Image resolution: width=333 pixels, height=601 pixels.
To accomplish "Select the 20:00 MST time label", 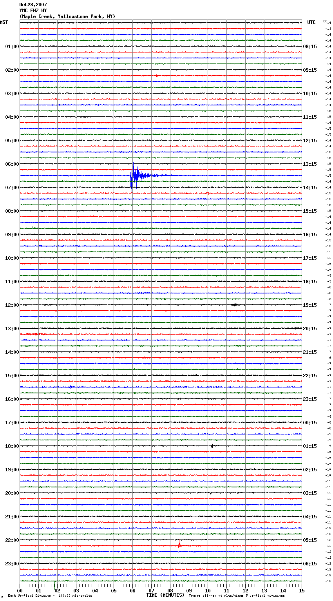I will (x=12, y=493).
